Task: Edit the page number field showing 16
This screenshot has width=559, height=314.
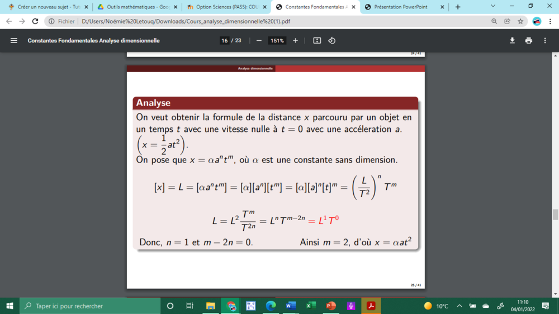Action: coord(224,41)
